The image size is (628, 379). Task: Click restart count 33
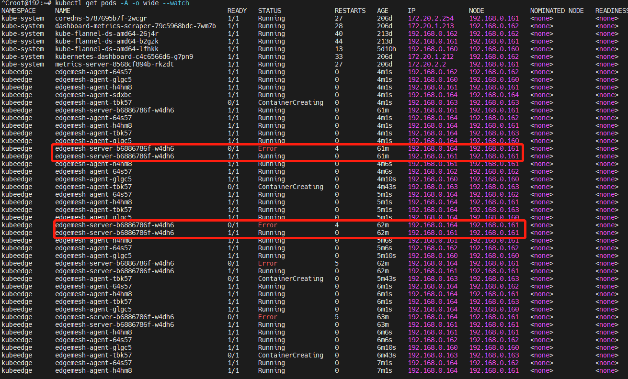(x=339, y=56)
